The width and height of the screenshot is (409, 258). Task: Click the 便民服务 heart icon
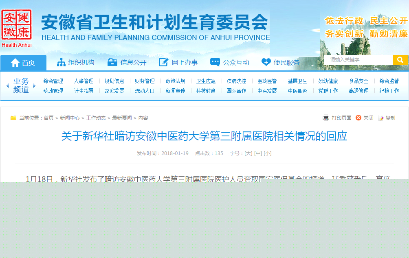point(266,62)
